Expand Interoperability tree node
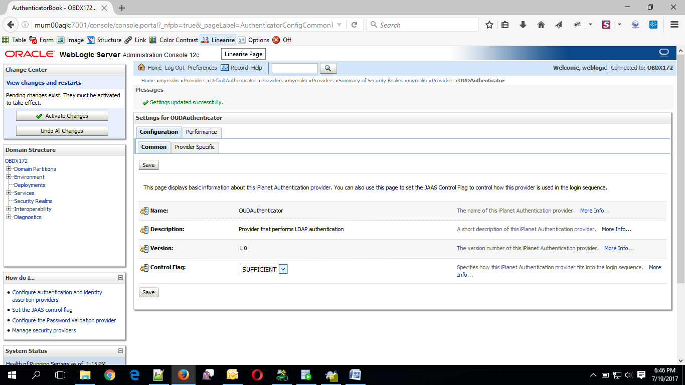 coord(9,209)
